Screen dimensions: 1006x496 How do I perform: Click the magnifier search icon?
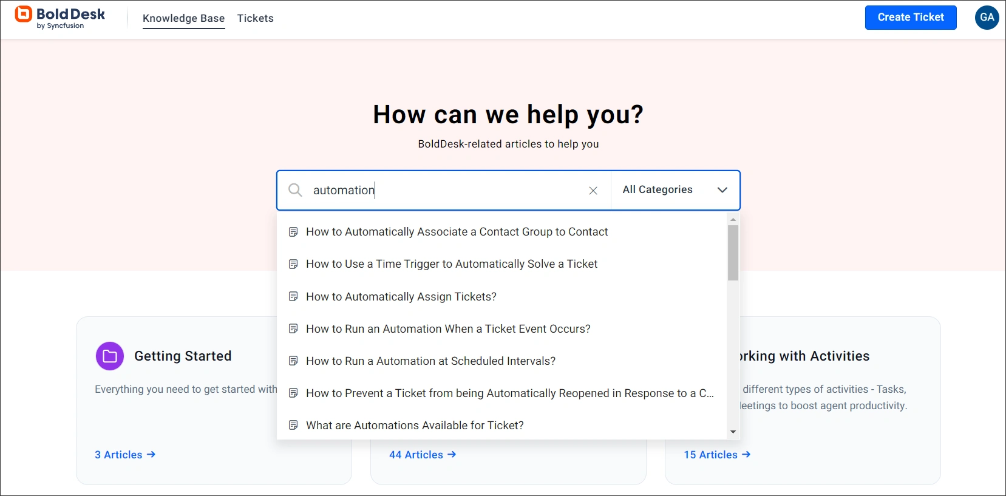295,190
